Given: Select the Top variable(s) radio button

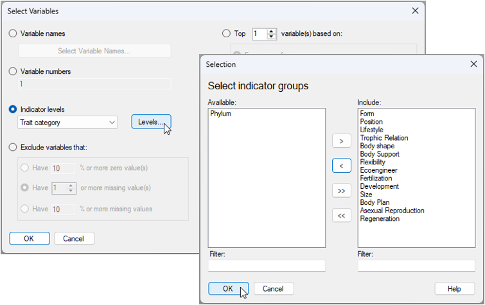Looking at the screenshot, I should pos(225,33).
